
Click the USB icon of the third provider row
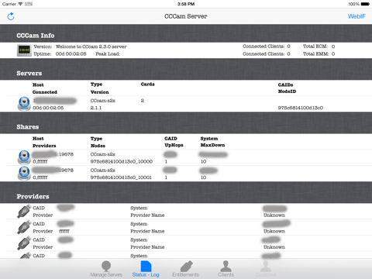pos(24,243)
